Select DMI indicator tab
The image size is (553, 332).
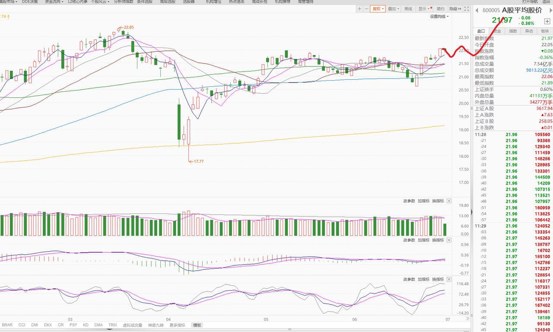(x=35, y=325)
